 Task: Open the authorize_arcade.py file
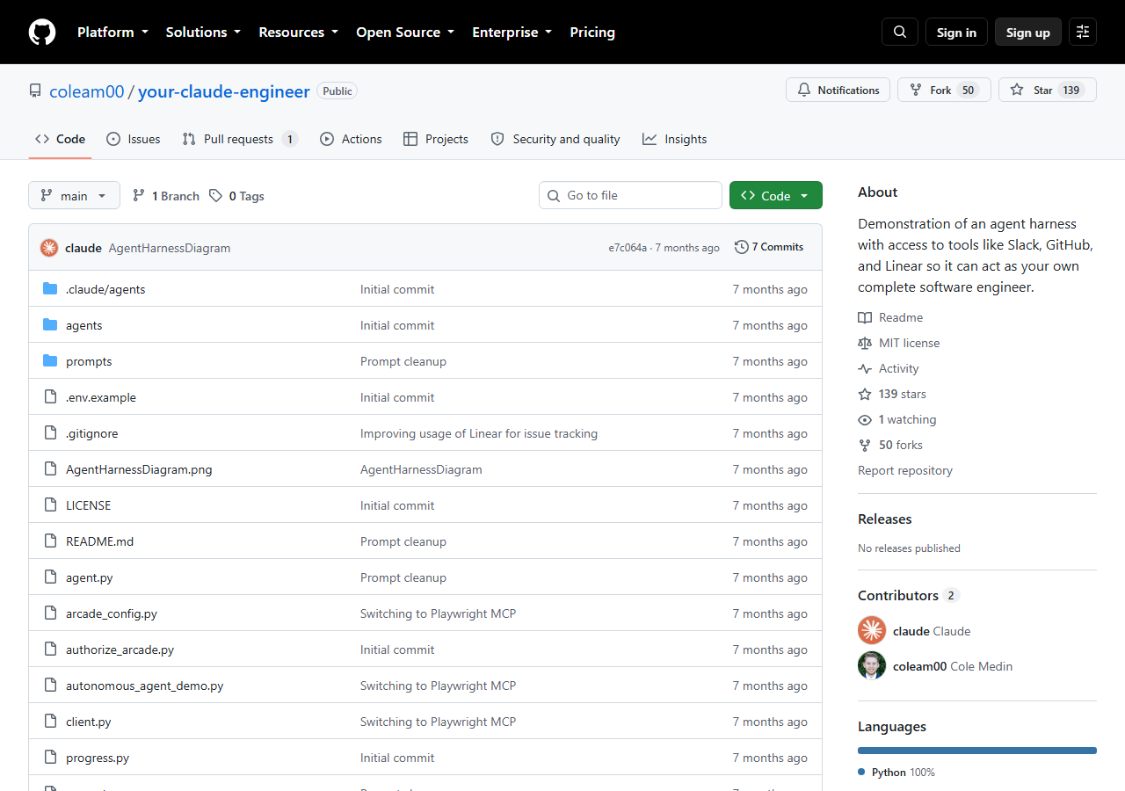coord(120,649)
